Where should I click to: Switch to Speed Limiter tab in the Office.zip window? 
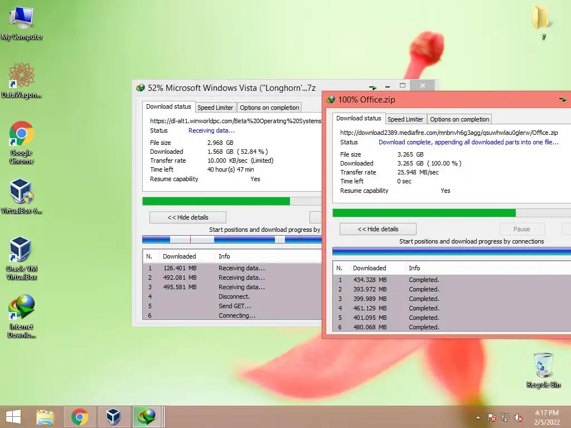click(x=405, y=119)
